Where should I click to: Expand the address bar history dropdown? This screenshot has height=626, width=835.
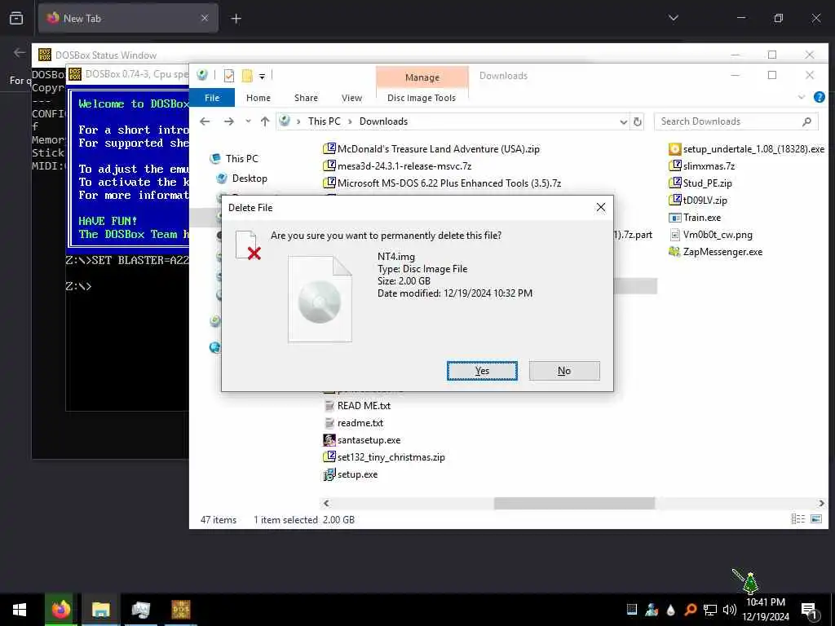tap(623, 122)
